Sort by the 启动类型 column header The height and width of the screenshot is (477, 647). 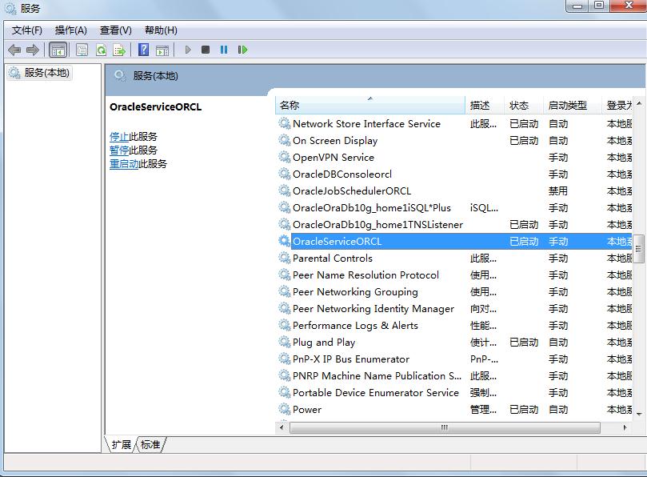tap(572, 106)
